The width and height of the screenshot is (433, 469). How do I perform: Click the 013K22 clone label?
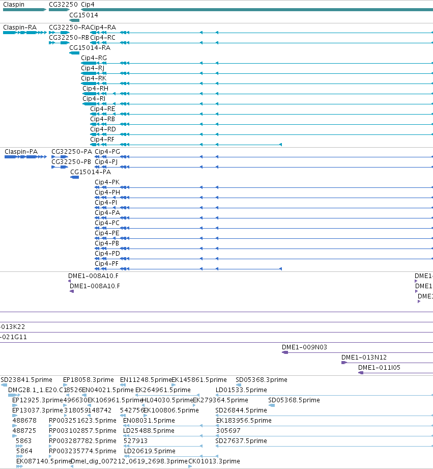tap(13, 326)
